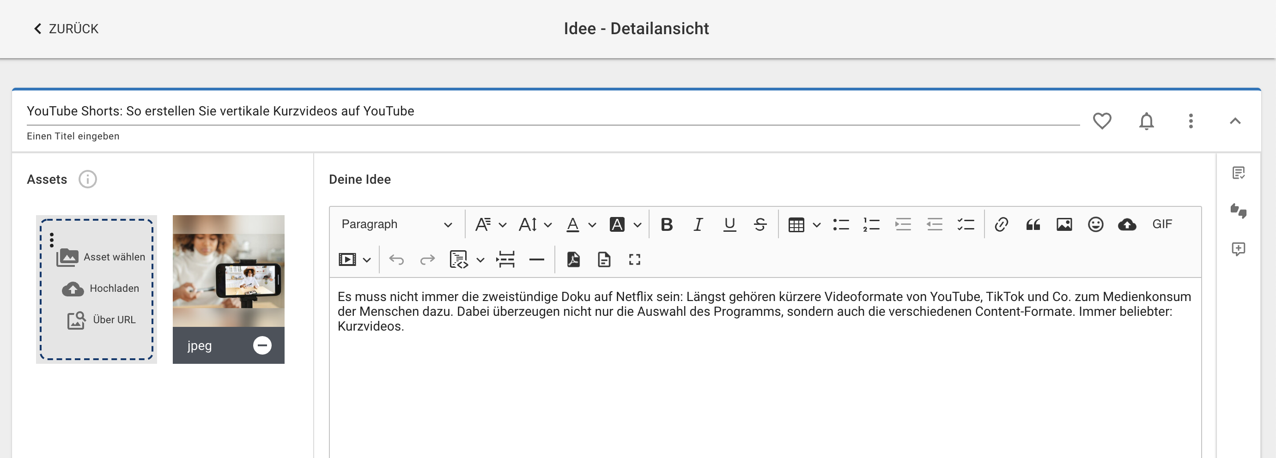Click Asset wählen
The width and height of the screenshot is (1276, 458).
101,257
